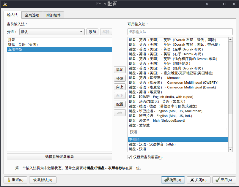239x187 pixels.
Task: Select the last row 键盘 - 汉语
Action: (x=178, y=149)
